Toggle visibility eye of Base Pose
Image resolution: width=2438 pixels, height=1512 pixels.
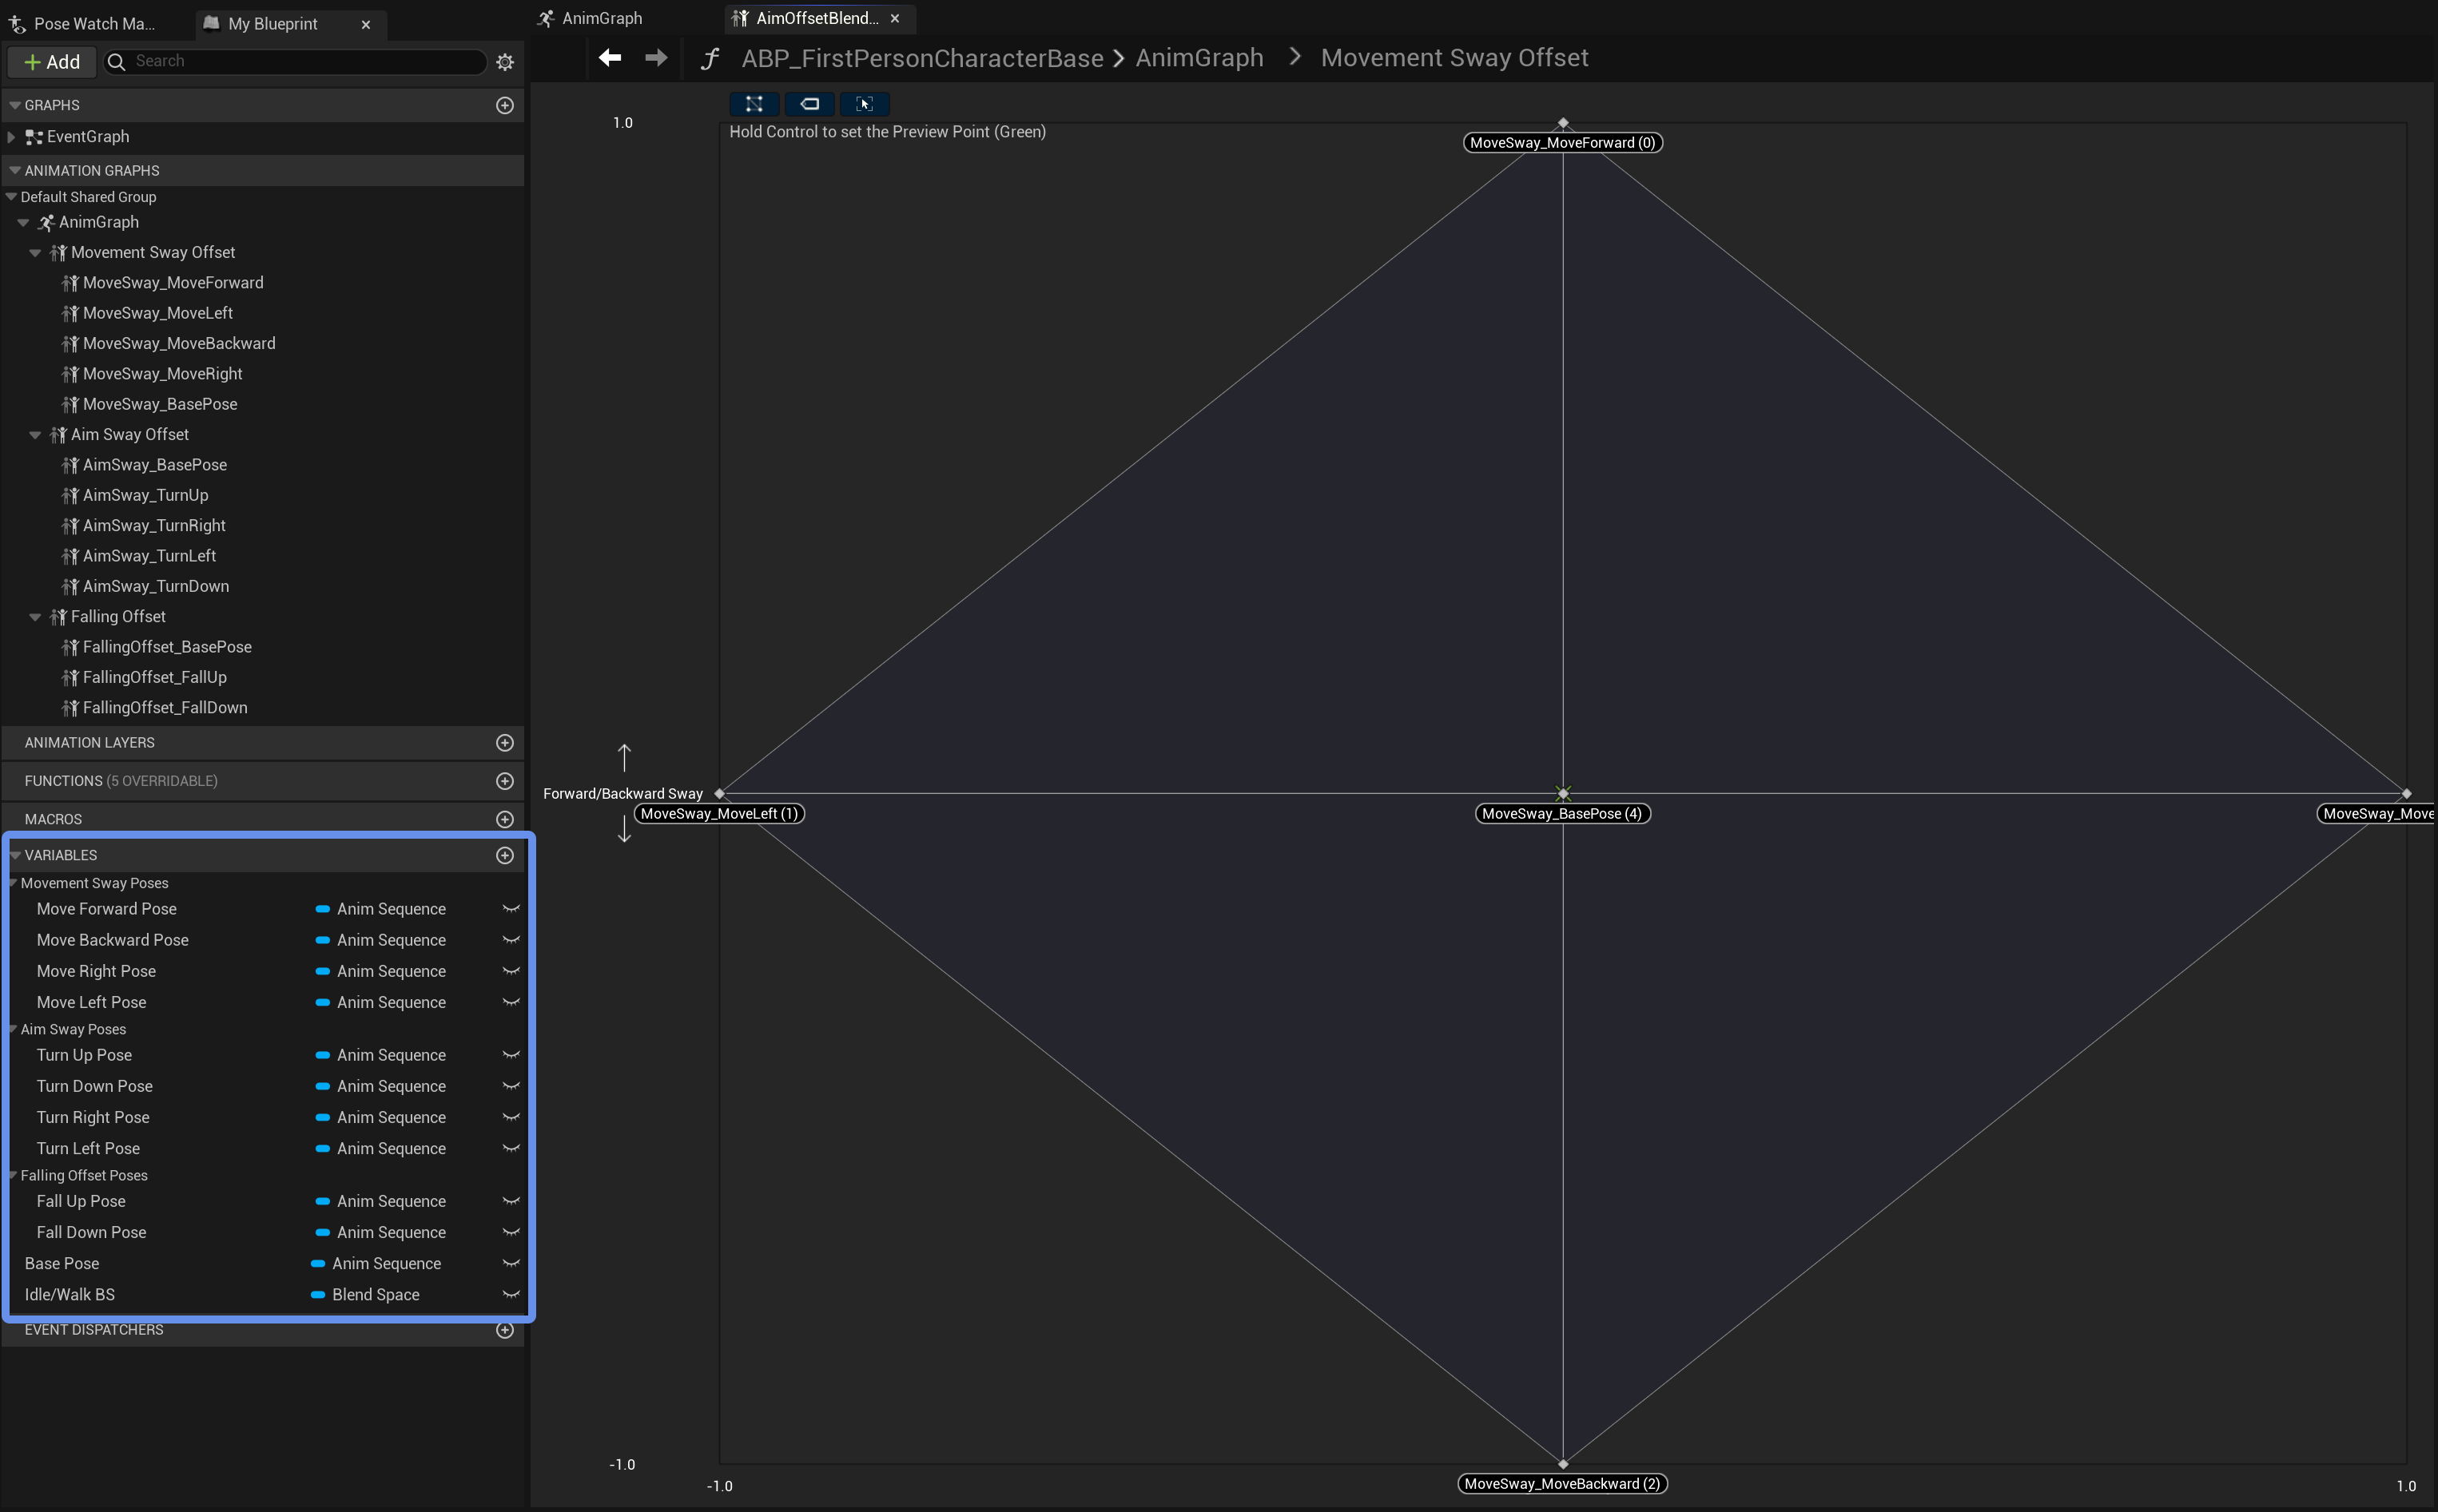click(x=511, y=1264)
